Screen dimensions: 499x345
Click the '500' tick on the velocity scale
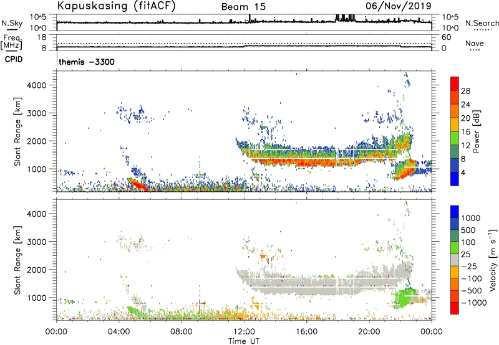tap(468, 230)
